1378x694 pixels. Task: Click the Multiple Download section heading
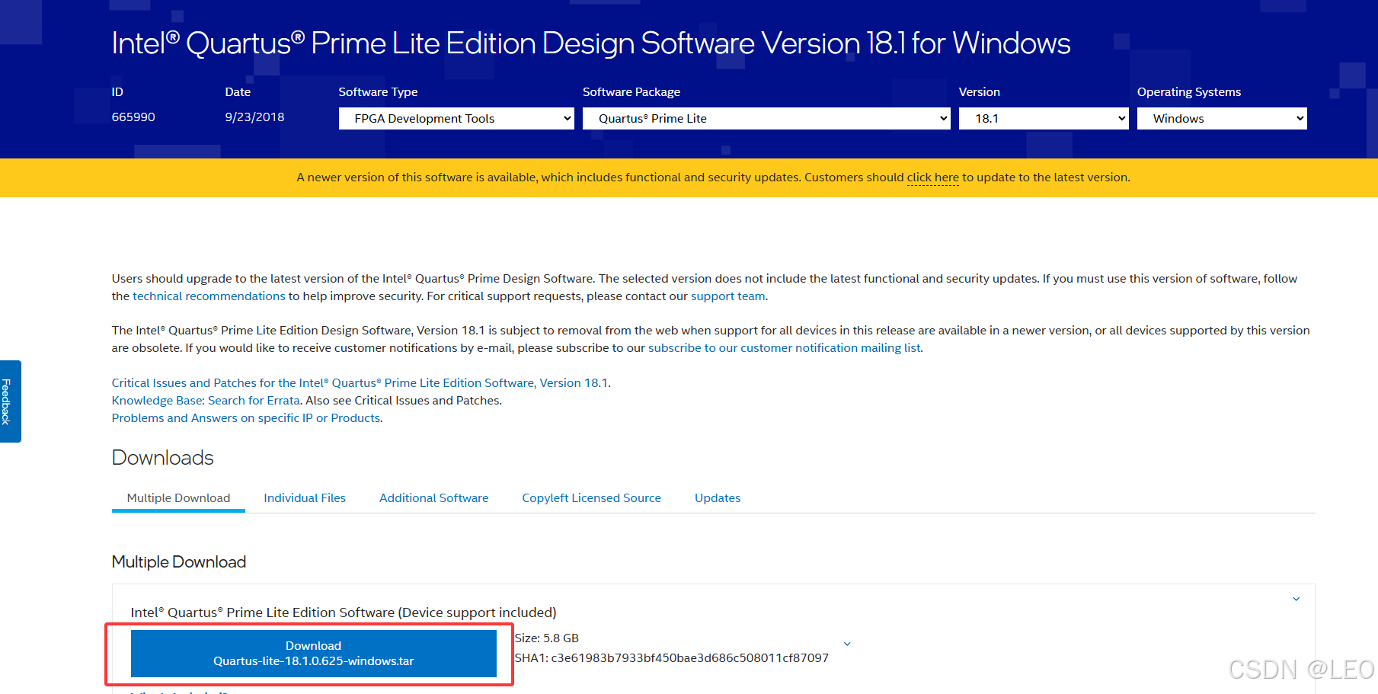click(179, 561)
